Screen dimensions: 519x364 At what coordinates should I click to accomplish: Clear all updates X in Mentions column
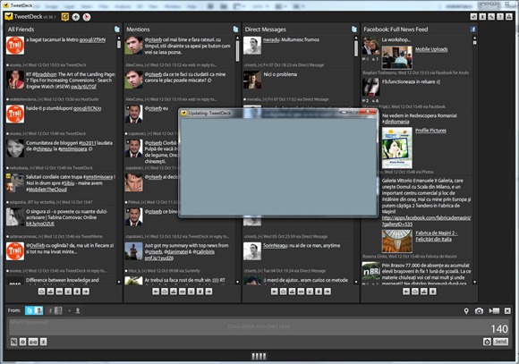click(191, 292)
